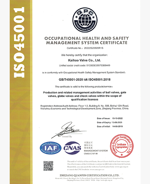150x184 pixels.
Task: Click the 'Issued By' label
Action: tap(67, 137)
